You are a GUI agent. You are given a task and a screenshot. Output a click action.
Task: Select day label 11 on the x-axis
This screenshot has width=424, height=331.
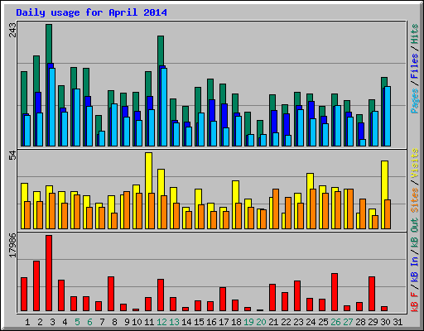[x=149, y=322]
